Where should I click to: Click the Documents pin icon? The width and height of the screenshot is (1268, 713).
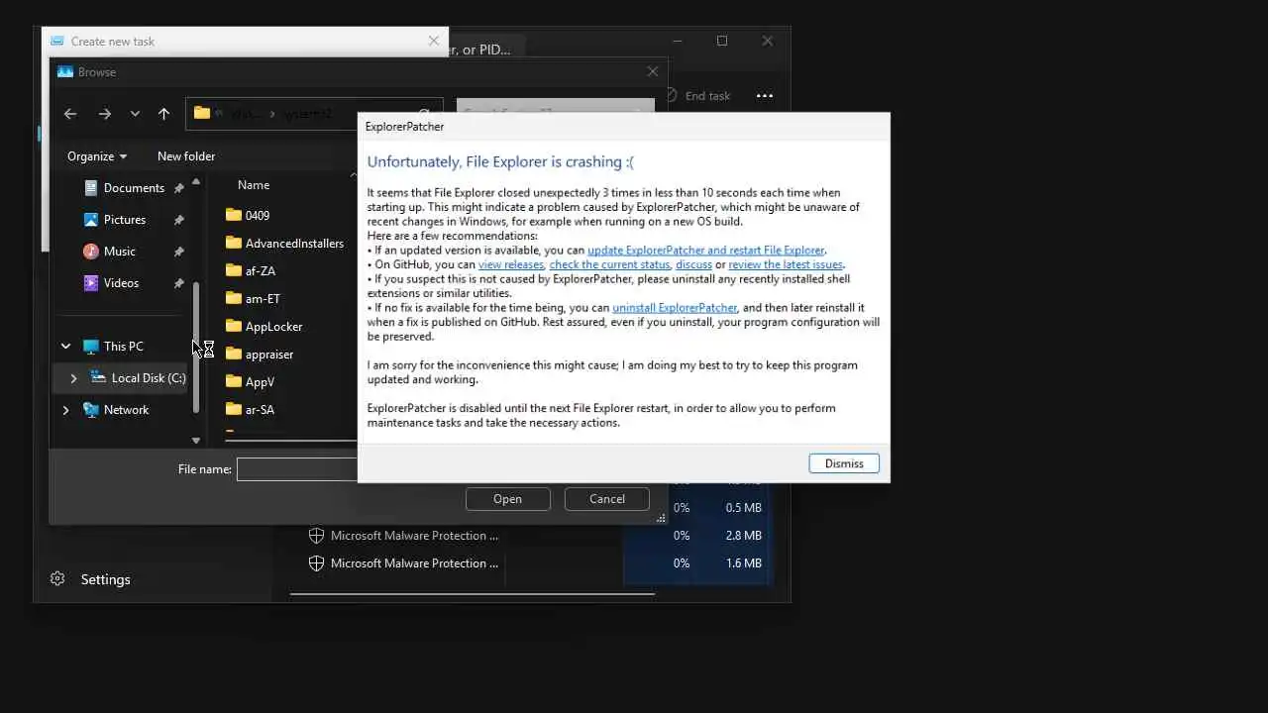point(178,188)
